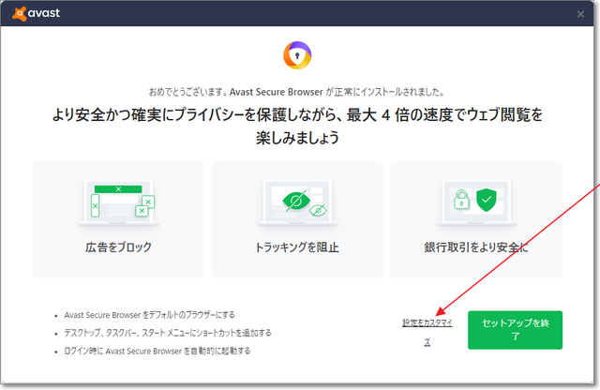Click the green shield checkmark icon

(486, 200)
